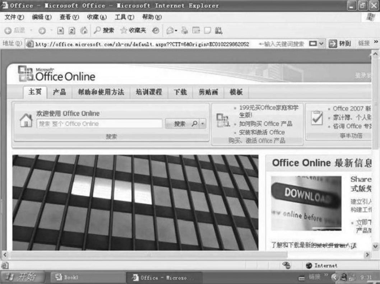This screenshot has height=284, width=380.
Task: Select the 产品 (Products) tab
Action: (x=59, y=92)
